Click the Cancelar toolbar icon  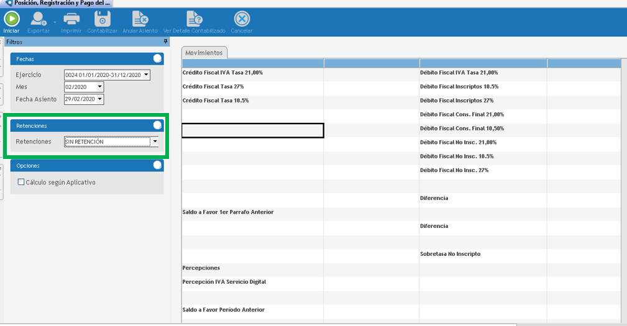(242, 19)
